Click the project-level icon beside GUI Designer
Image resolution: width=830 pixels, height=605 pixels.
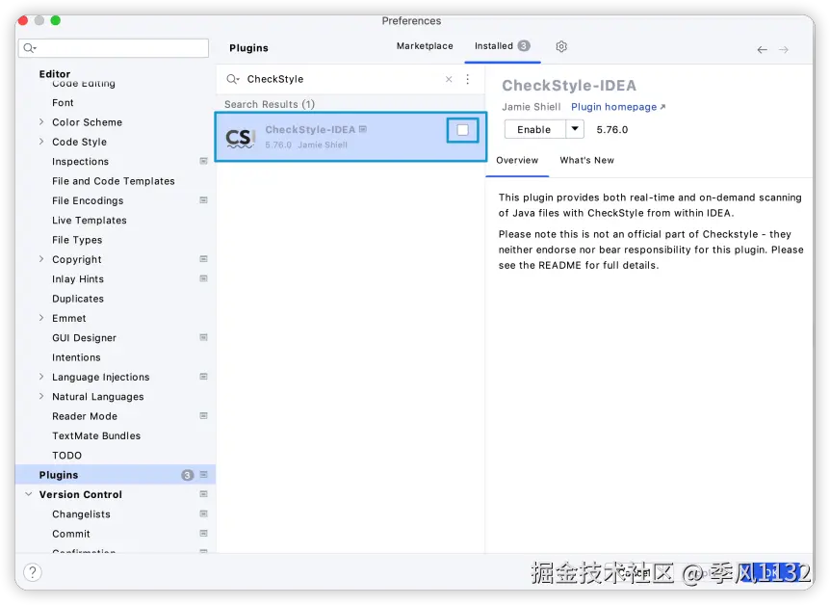203,337
